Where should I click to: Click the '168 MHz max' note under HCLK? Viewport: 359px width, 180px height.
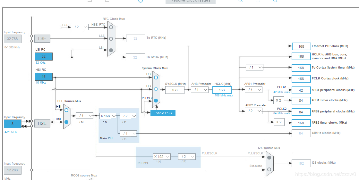point(224,95)
